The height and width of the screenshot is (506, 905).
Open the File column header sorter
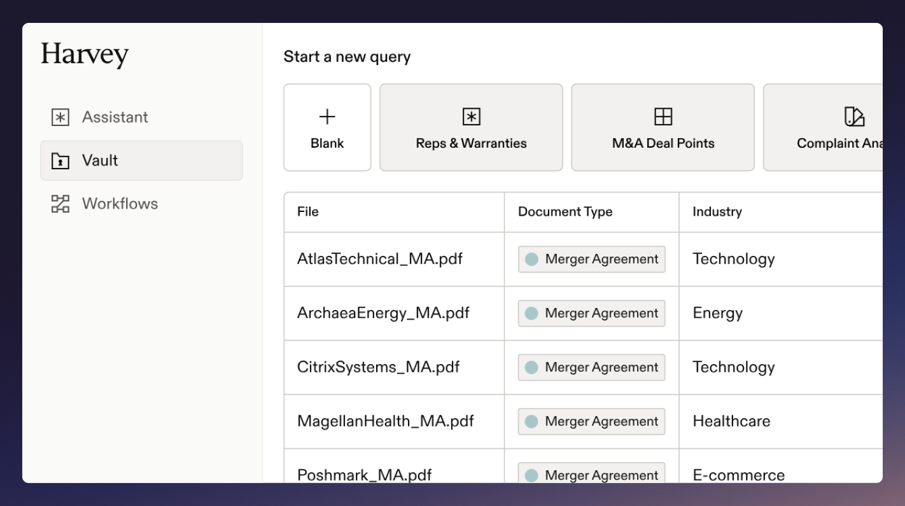point(307,211)
